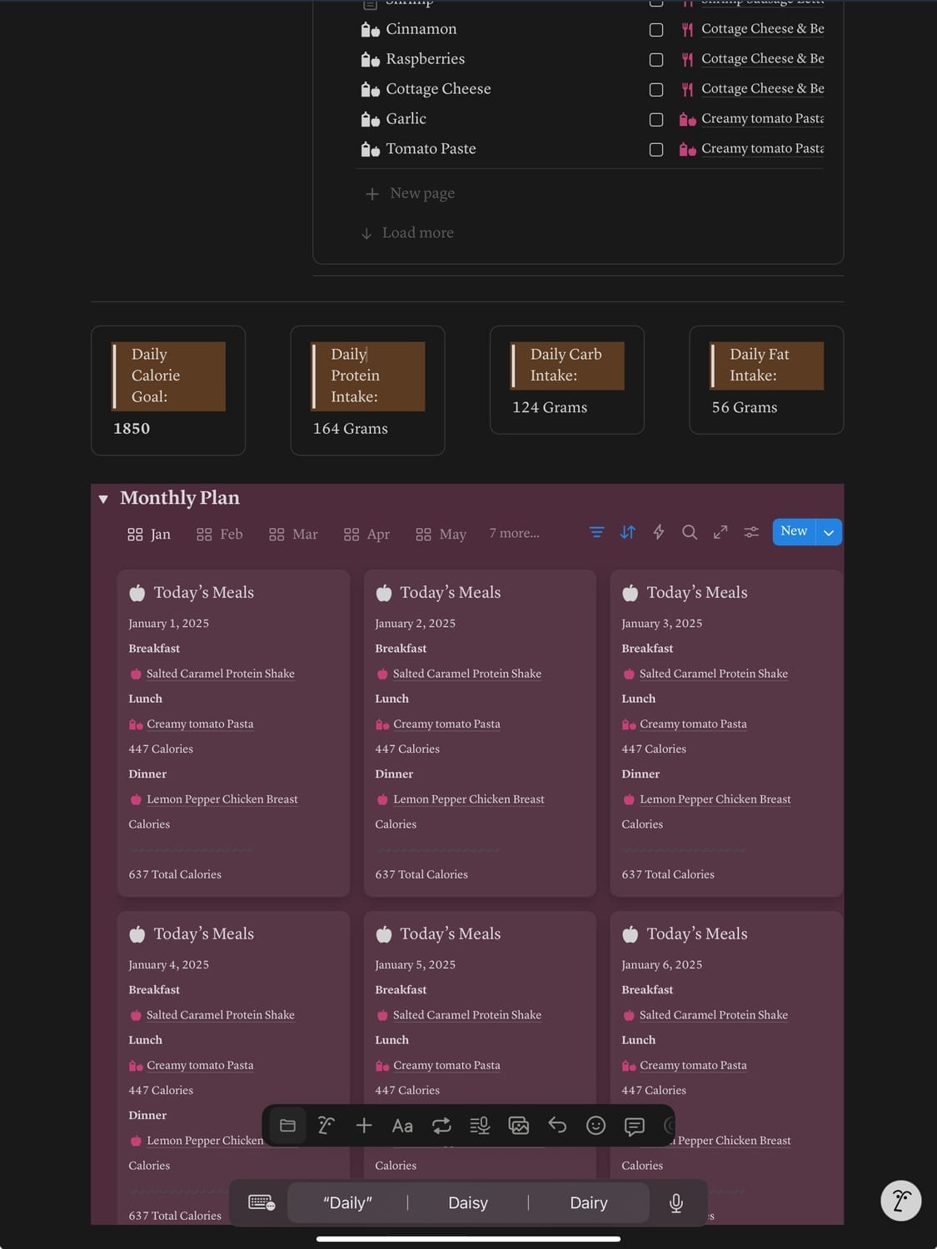The width and height of the screenshot is (937, 1249).
Task: Check the box next to Cinnamon row
Action: 656,30
